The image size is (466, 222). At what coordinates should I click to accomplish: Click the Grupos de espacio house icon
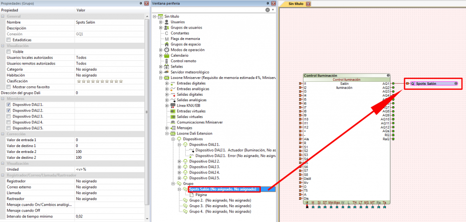tap(167, 44)
